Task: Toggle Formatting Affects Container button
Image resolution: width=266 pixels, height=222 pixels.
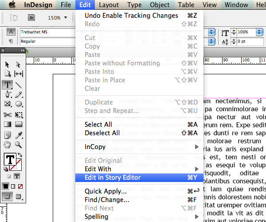Action: pyautogui.click(x=9, y=176)
